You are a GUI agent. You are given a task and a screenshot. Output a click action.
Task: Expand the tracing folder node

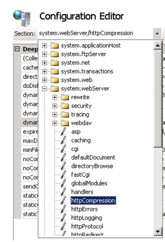pyautogui.click(x=54, y=115)
